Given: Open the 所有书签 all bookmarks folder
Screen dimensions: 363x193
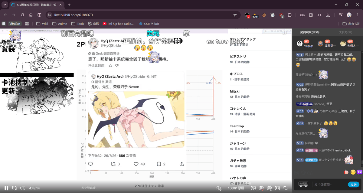Looking at the screenshot, I should pos(351,24).
